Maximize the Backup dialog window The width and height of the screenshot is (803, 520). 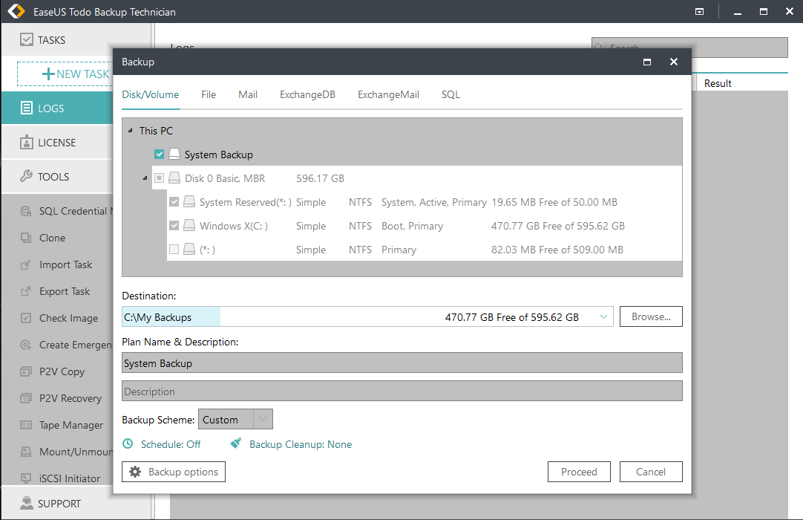[647, 62]
